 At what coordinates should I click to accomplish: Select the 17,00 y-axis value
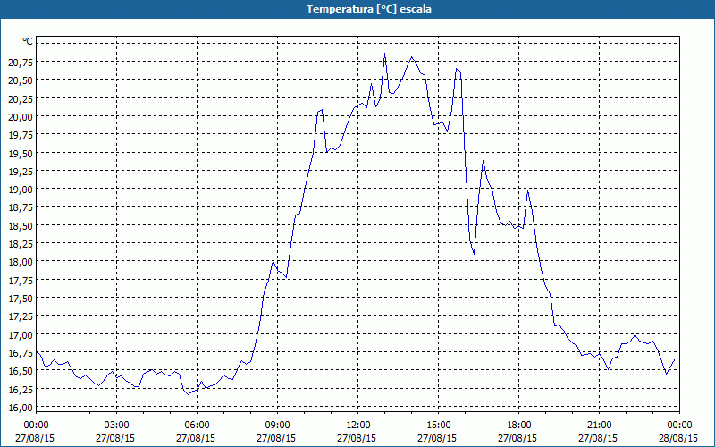21,335
